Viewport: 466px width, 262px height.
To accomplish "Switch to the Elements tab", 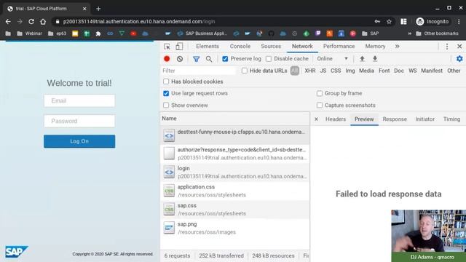I will pos(208,47).
